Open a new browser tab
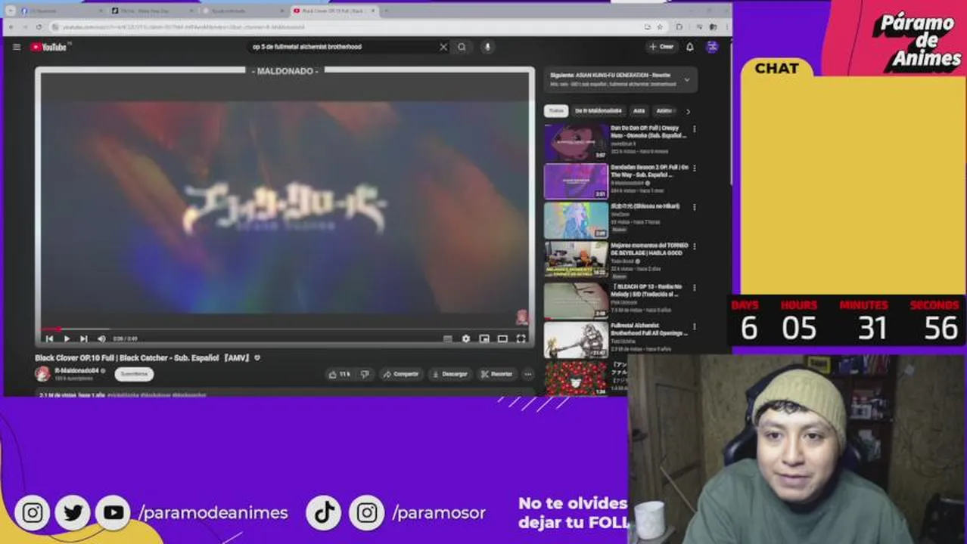Image resolution: width=967 pixels, height=544 pixels. coord(387,11)
